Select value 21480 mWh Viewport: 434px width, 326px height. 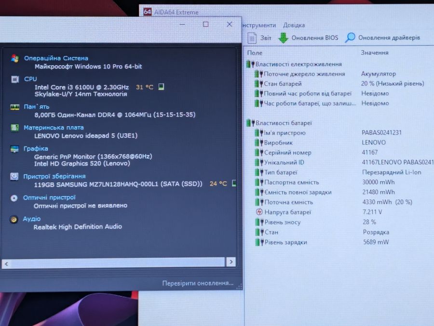379,192
